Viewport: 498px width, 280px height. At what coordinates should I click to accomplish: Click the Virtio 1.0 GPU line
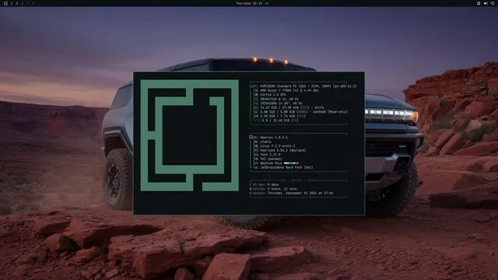click(273, 95)
